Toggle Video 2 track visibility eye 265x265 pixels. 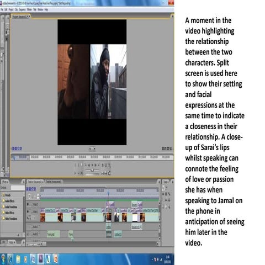click(x=28, y=204)
